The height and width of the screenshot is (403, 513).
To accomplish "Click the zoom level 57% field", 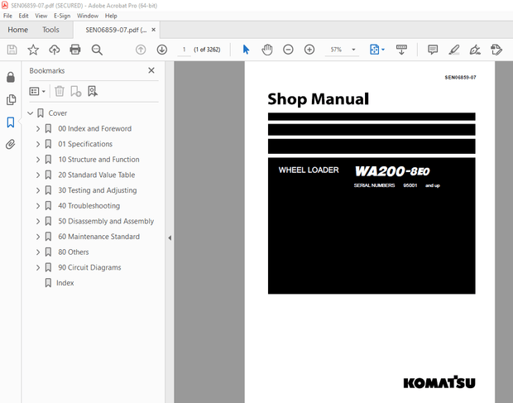I will click(x=336, y=50).
